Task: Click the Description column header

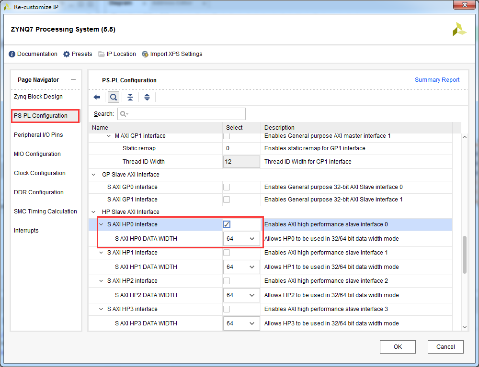Action: 356,128
